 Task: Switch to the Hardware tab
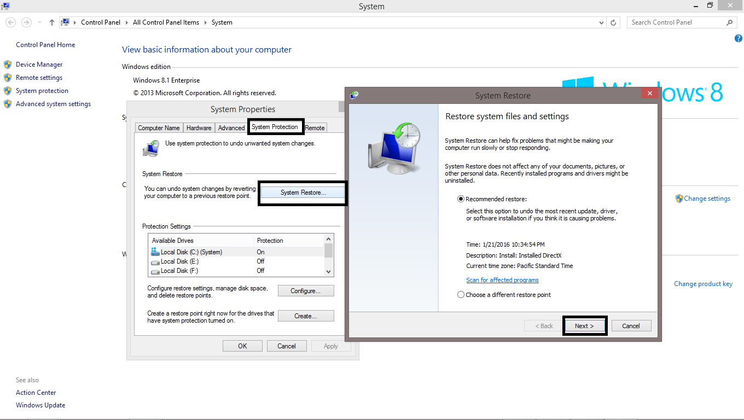[199, 127]
